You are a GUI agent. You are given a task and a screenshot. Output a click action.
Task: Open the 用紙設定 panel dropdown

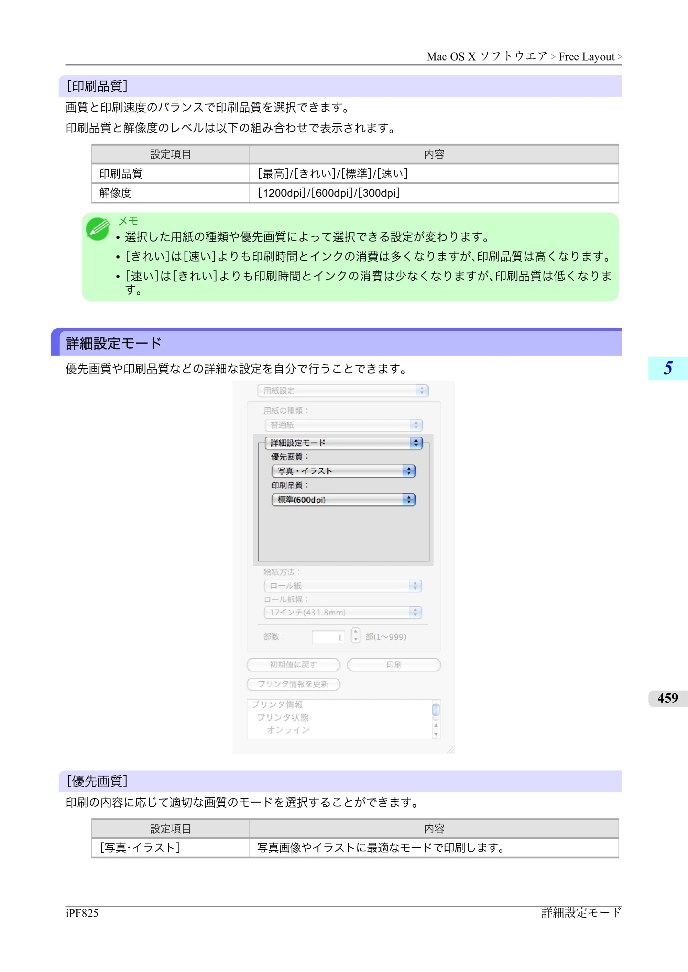pyautogui.click(x=343, y=390)
